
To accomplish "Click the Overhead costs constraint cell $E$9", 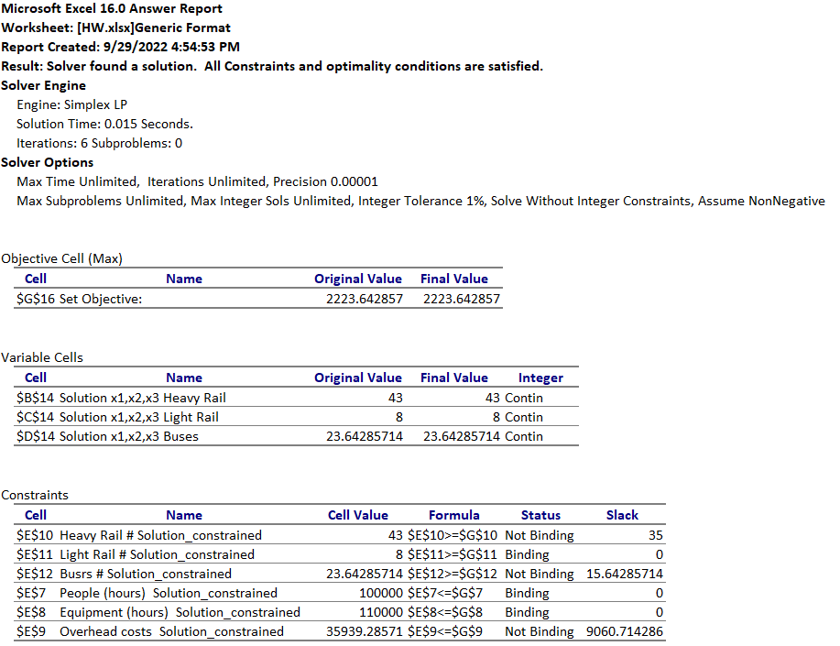I will click(x=34, y=631).
